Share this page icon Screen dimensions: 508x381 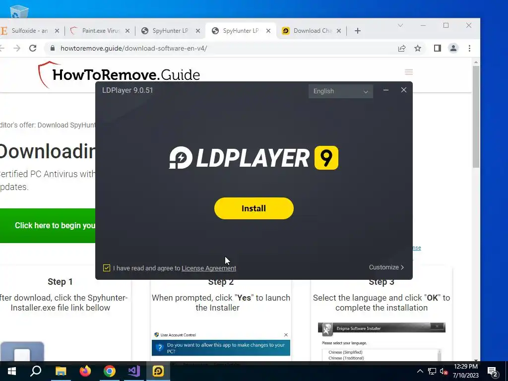click(x=402, y=48)
